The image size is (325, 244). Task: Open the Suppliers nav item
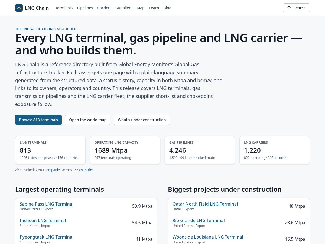point(124,8)
